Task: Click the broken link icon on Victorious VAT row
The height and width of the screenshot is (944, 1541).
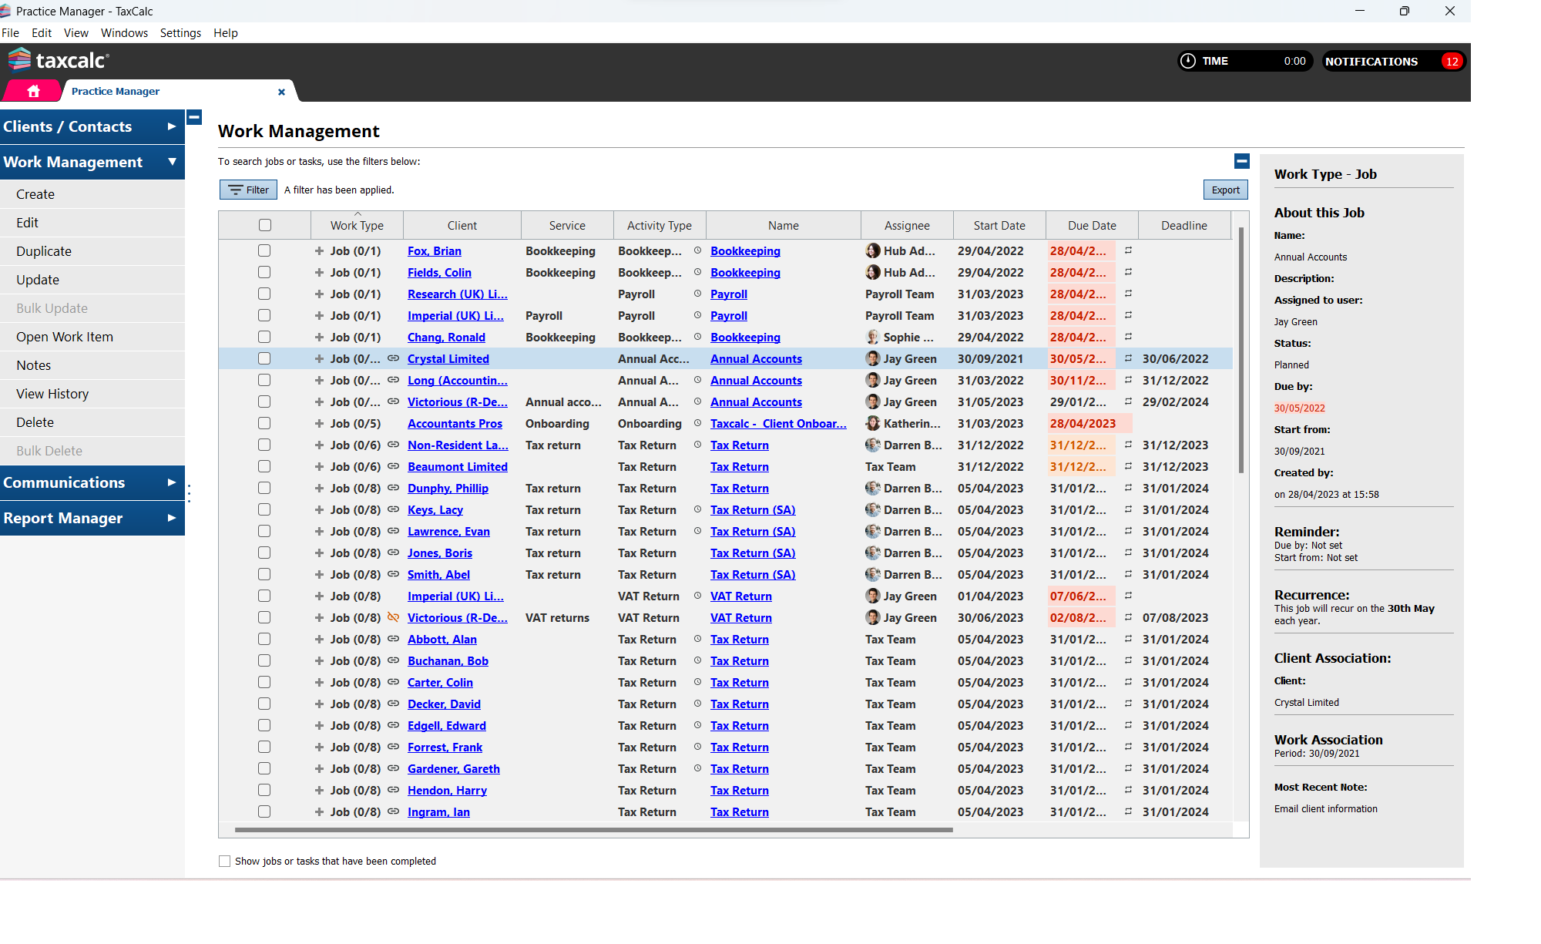Action: pyautogui.click(x=393, y=617)
